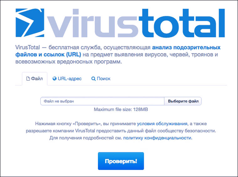Click the "Maximum file size: 128MB" note

pyautogui.click(x=121, y=110)
